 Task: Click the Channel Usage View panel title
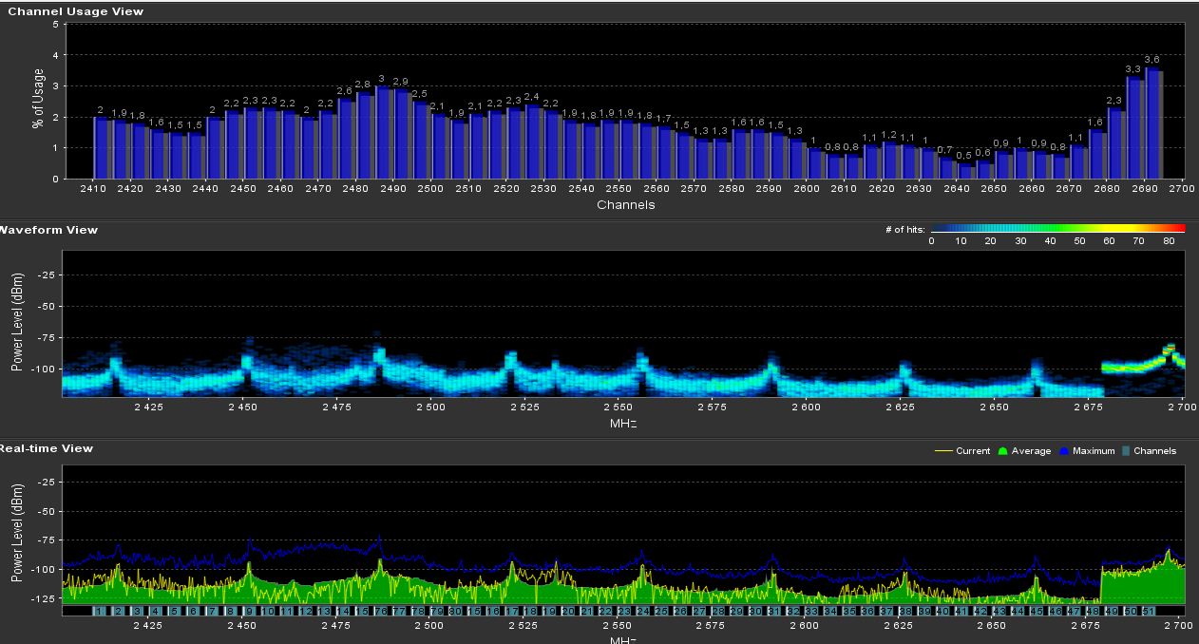[x=76, y=11]
